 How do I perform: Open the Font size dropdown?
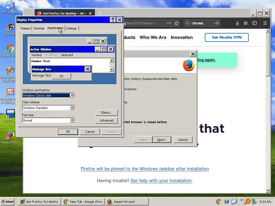click(72, 120)
